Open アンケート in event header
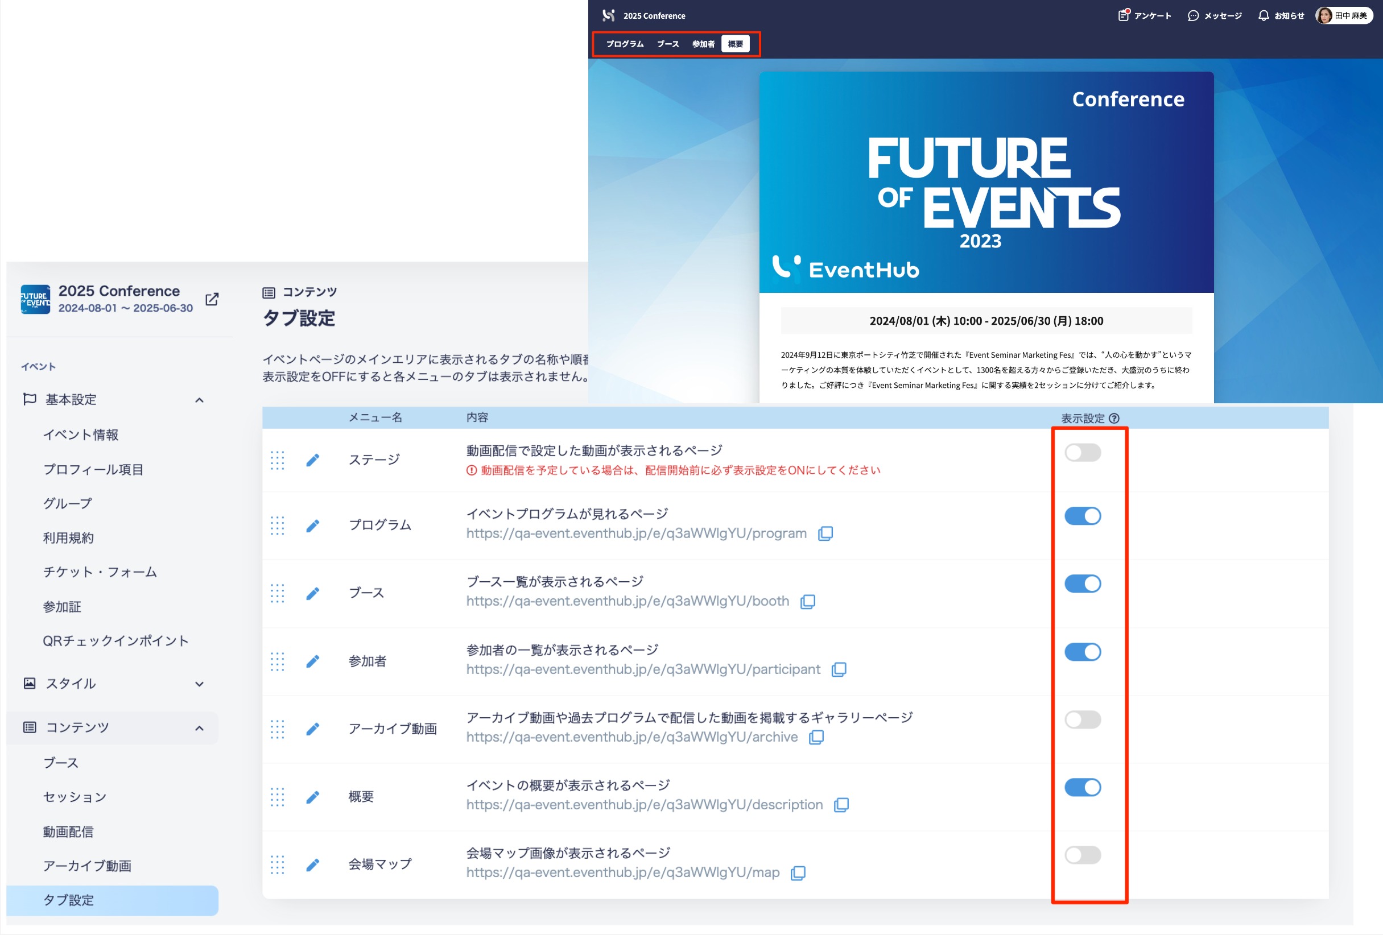The height and width of the screenshot is (935, 1383). [x=1145, y=15]
